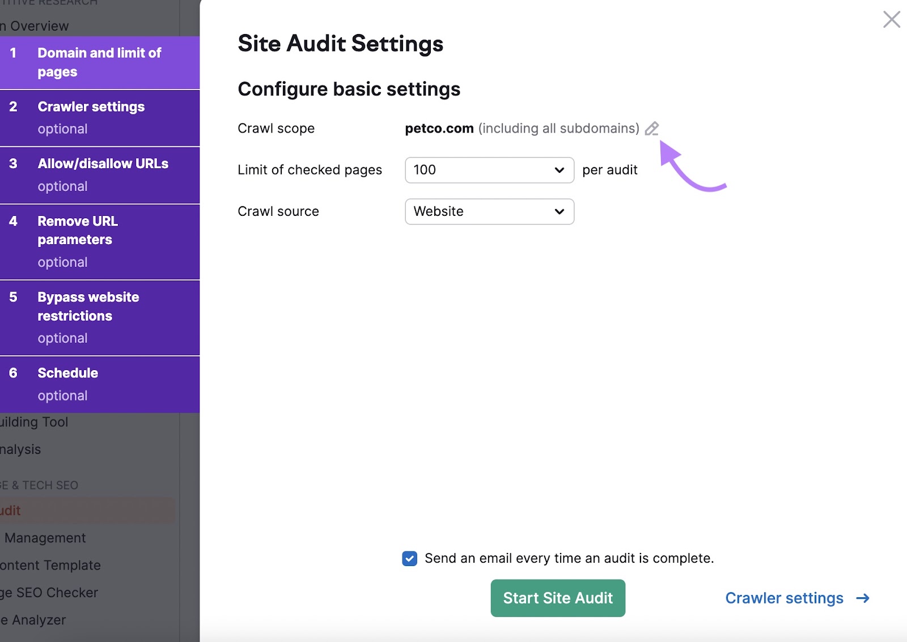Select the Schedule step

(x=67, y=373)
